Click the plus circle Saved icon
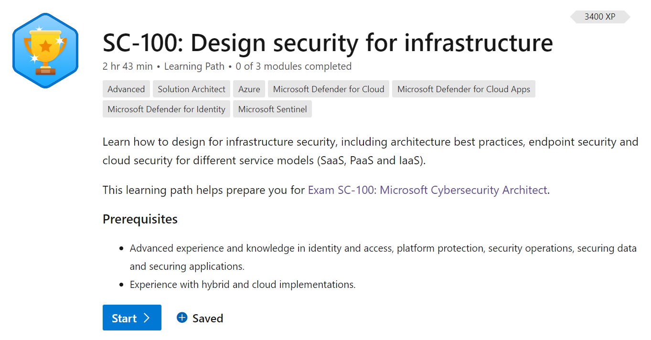Viewport: 651px width, 340px height. coord(182,318)
